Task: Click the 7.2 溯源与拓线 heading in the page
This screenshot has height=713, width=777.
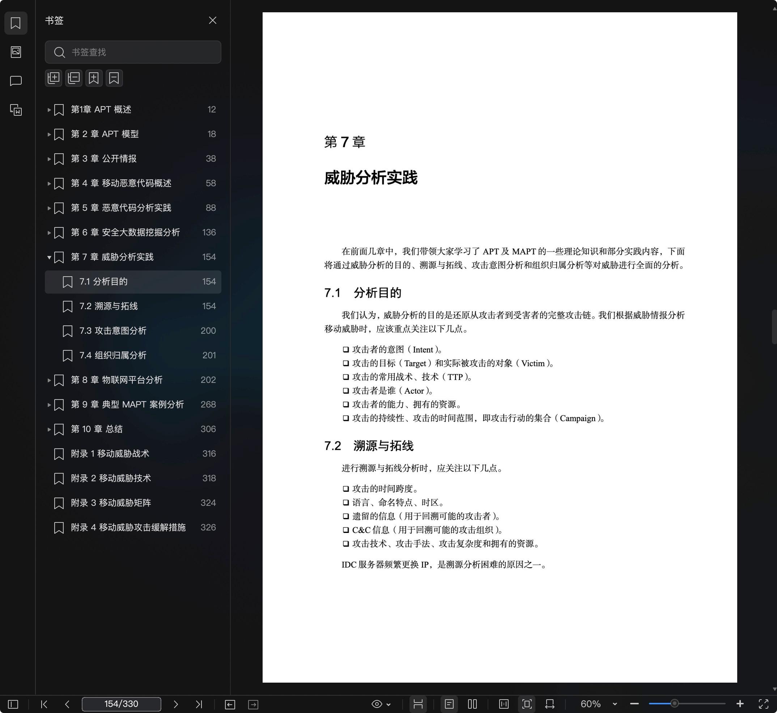Action: coord(369,446)
